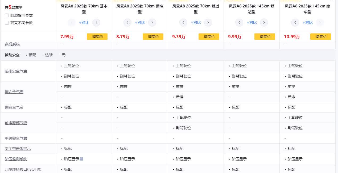Click the 8.79万 price
The height and width of the screenshot is (173, 338).
(123, 37)
